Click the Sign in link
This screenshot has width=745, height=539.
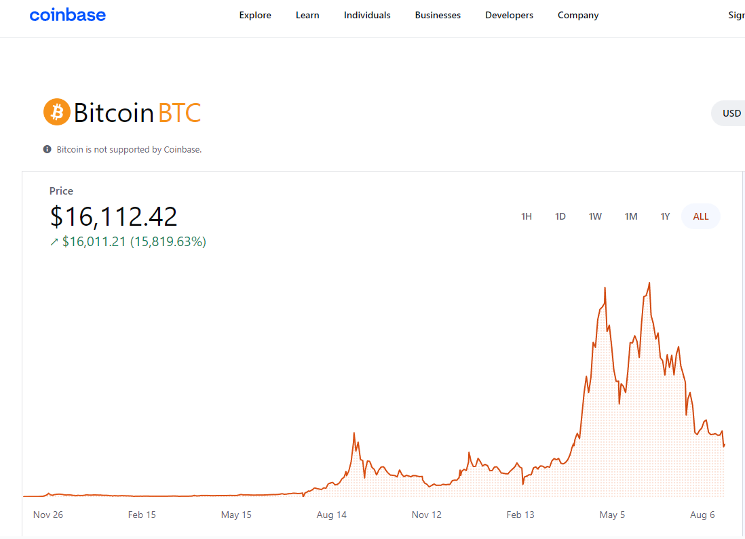[x=737, y=14]
